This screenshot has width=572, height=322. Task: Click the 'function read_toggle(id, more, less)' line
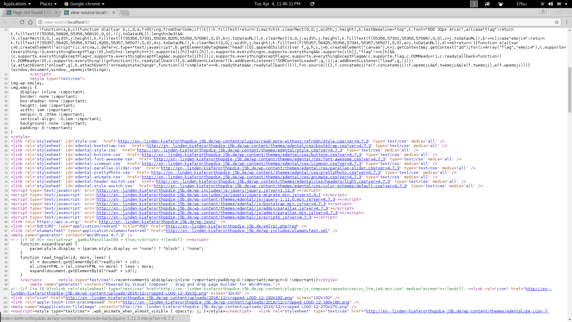click(65, 258)
